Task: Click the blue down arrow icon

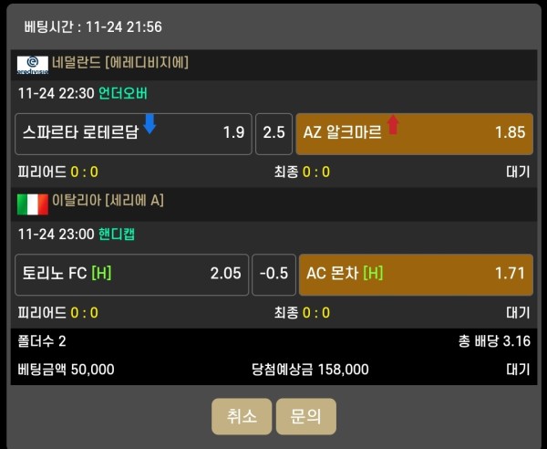Action: [x=150, y=124]
